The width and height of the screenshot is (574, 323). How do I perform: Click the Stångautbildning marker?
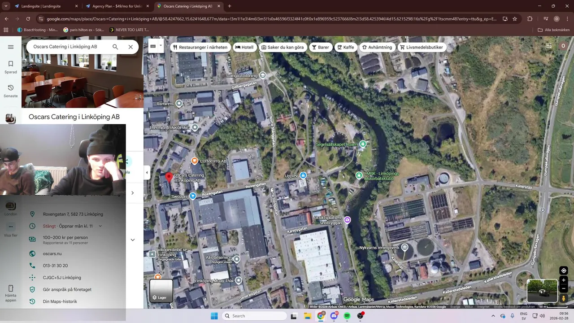tap(263, 75)
